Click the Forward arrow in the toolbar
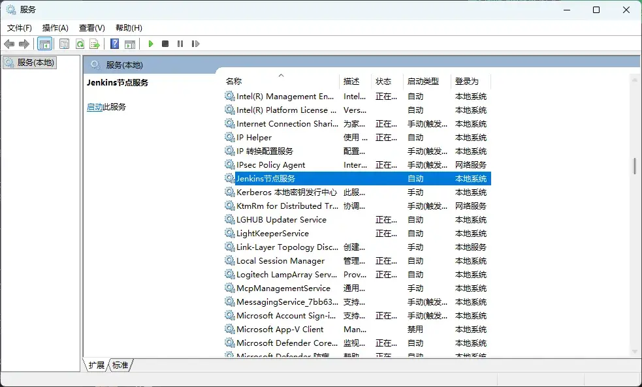Screen dimensions: 642x387 point(24,44)
